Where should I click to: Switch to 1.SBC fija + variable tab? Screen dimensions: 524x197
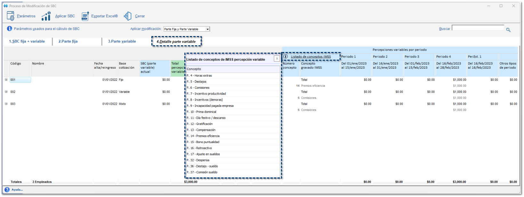(x=27, y=42)
